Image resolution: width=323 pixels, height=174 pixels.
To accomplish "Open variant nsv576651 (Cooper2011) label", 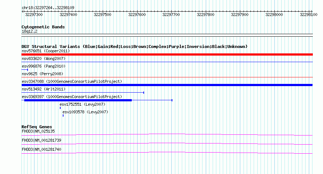I will pos(46,51).
